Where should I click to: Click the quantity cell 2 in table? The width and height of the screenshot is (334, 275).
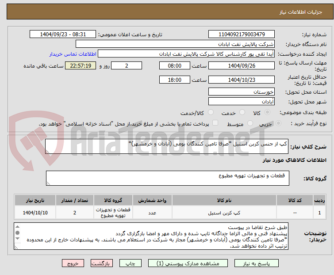coord(75,213)
